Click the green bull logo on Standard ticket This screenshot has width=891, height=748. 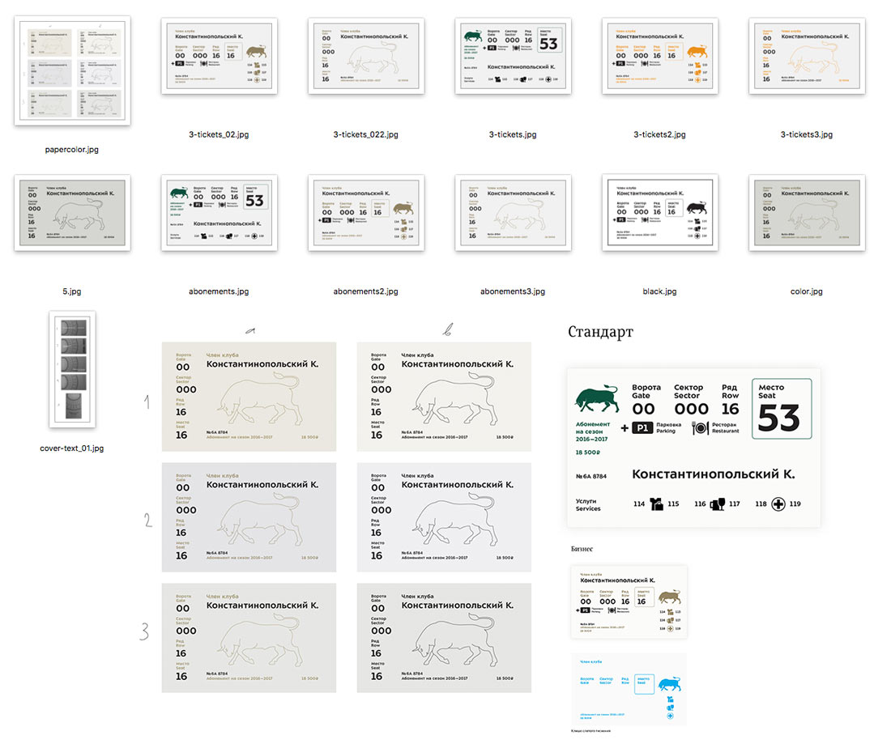click(x=598, y=400)
